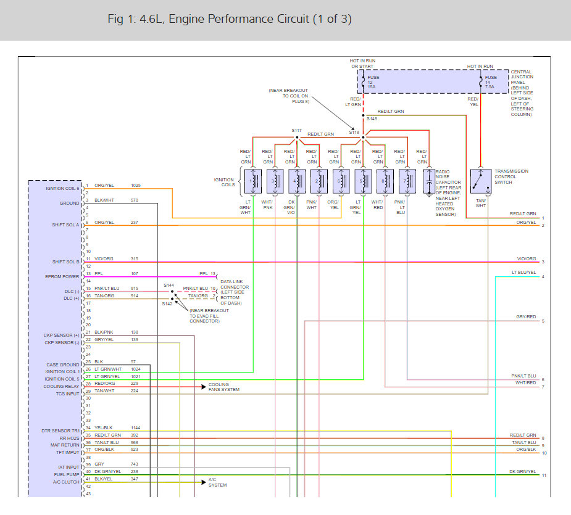Click ignition coil 6 symbol
The width and height of the screenshot is (571, 515).
click(x=341, y=181)
